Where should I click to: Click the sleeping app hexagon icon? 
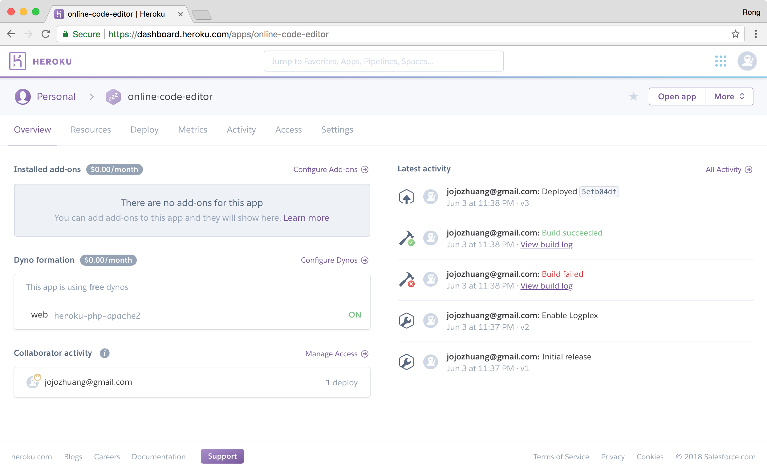coord(113,96)
